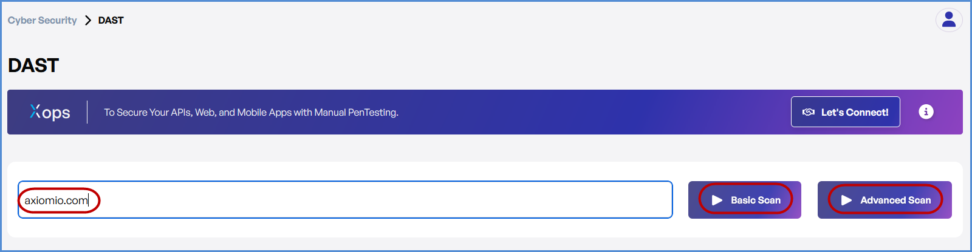This screenshot has height=252, width=972.
Task: Launch the Advanced Scan
Action: click(885, 200)
